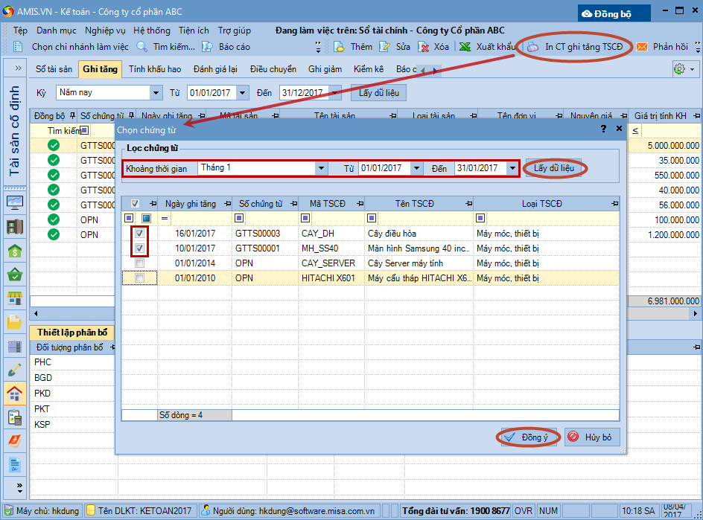Open the Khoảng thời gian dropdown
Image resolution: width=703 pixels, height=520 pixels.
(322, 169)
